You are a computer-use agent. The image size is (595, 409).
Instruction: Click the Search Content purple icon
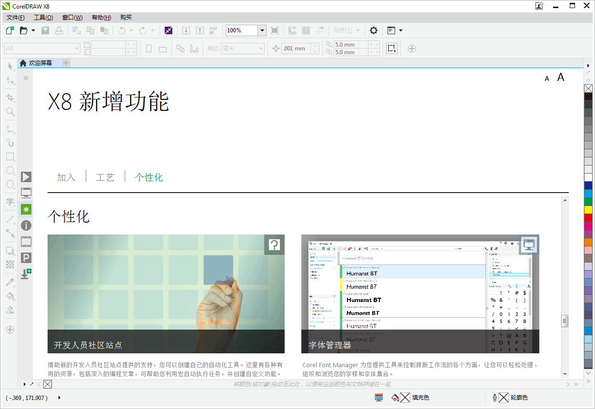(169, 30)
